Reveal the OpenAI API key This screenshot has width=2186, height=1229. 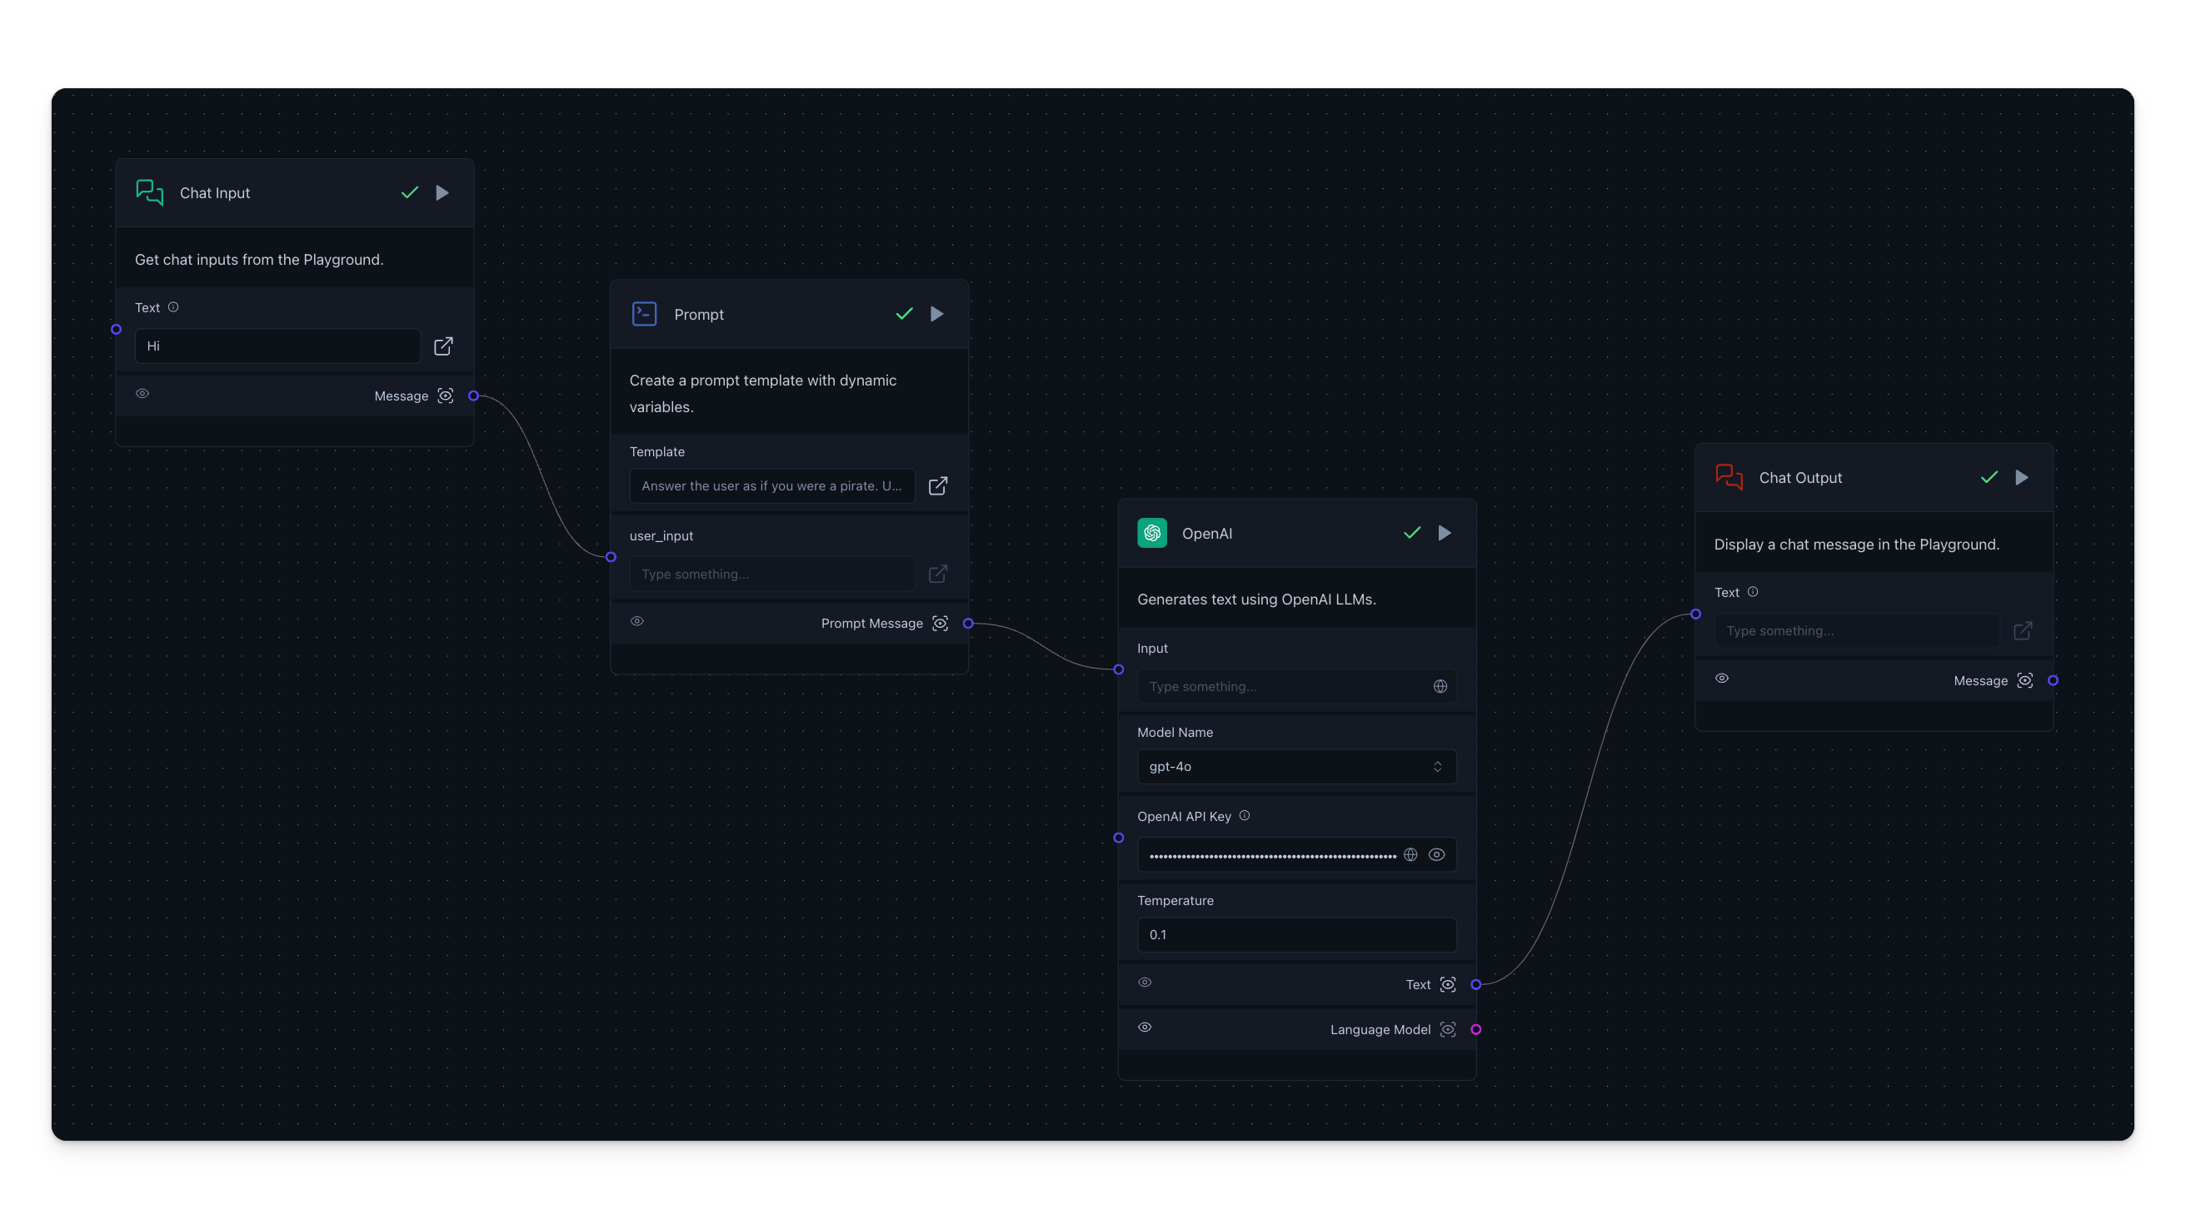(x=1437, y=854)
